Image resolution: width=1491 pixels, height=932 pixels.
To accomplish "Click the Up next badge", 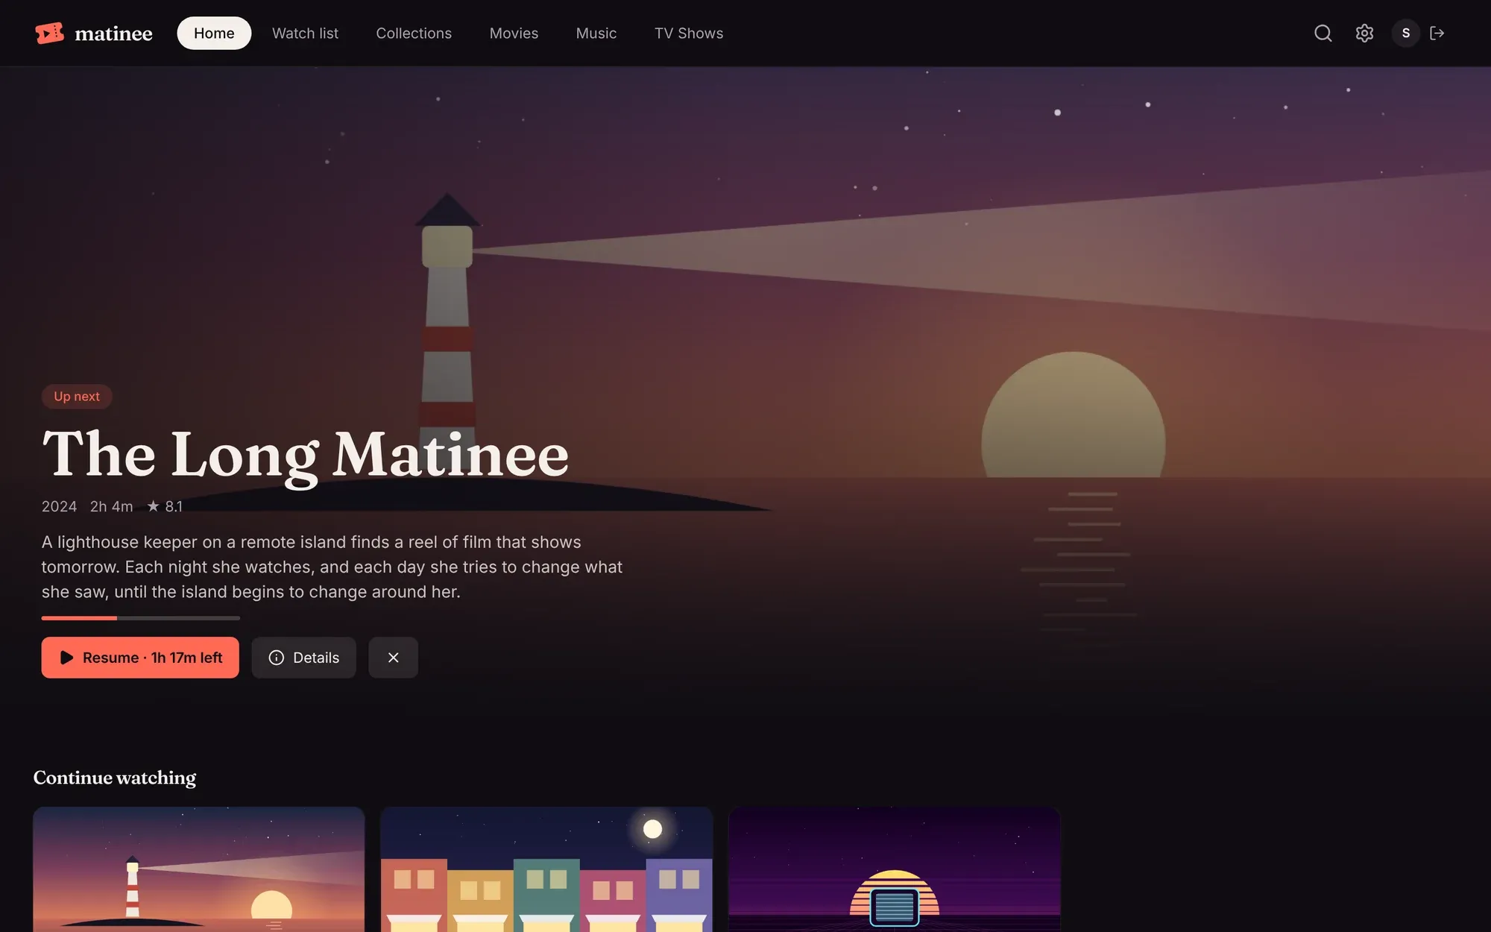I will tap(77, 397).
